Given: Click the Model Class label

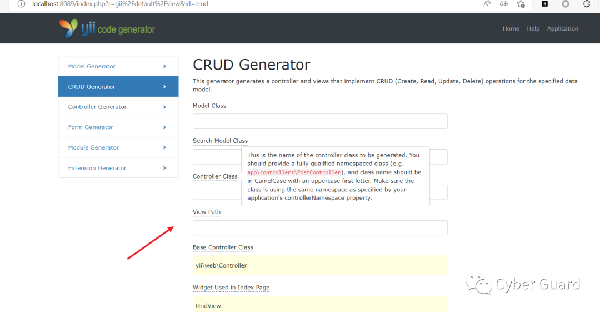Looking at the screenshot, I should 209,106.
